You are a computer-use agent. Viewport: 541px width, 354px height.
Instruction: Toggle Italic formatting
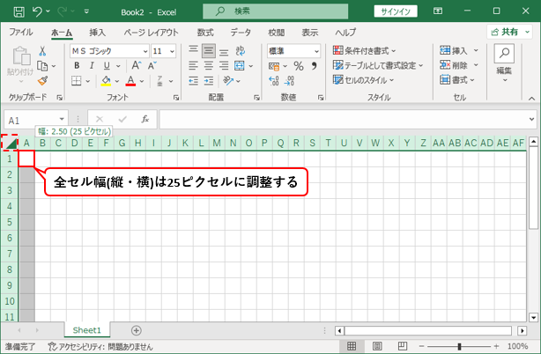tap(92, 65)
